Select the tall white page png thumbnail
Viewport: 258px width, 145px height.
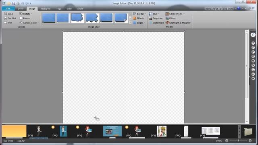186,131
